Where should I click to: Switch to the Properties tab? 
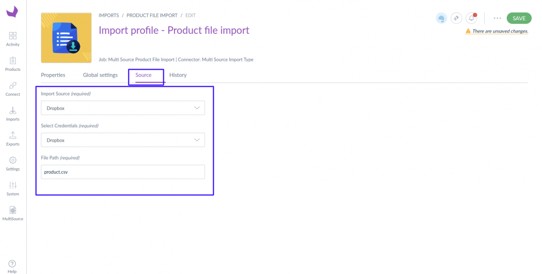click(53, 75)
